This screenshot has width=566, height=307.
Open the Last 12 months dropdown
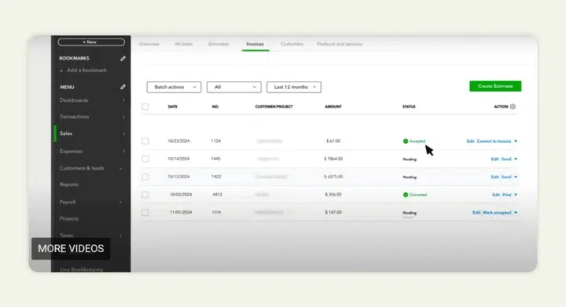click(x=294, y=87)
